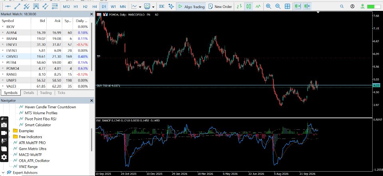Set timeframe to H2

pos(85,7)
